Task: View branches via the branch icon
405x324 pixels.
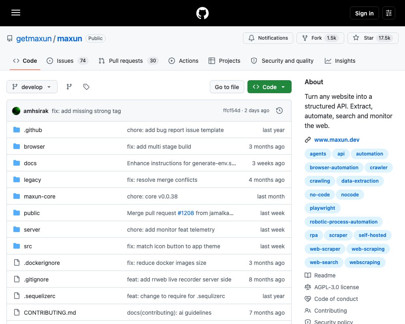Action: coord(69,87)
